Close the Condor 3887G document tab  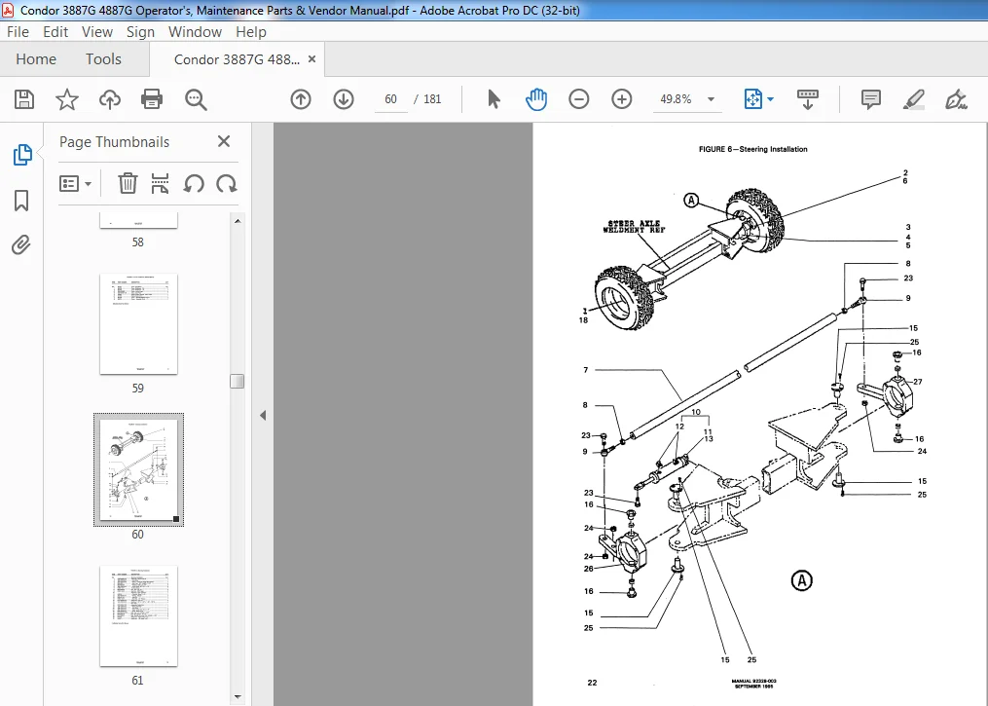pos(311,59)
